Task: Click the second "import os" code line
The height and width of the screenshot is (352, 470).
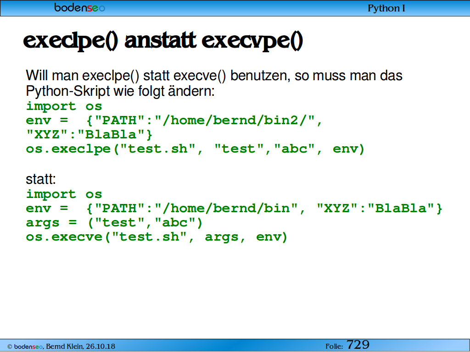Action: pyautogui.click(x=64, y=194)
